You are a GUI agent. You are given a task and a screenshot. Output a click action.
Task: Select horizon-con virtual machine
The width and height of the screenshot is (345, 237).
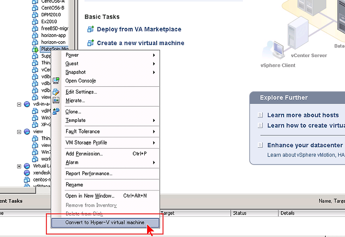tap(53, 42)
